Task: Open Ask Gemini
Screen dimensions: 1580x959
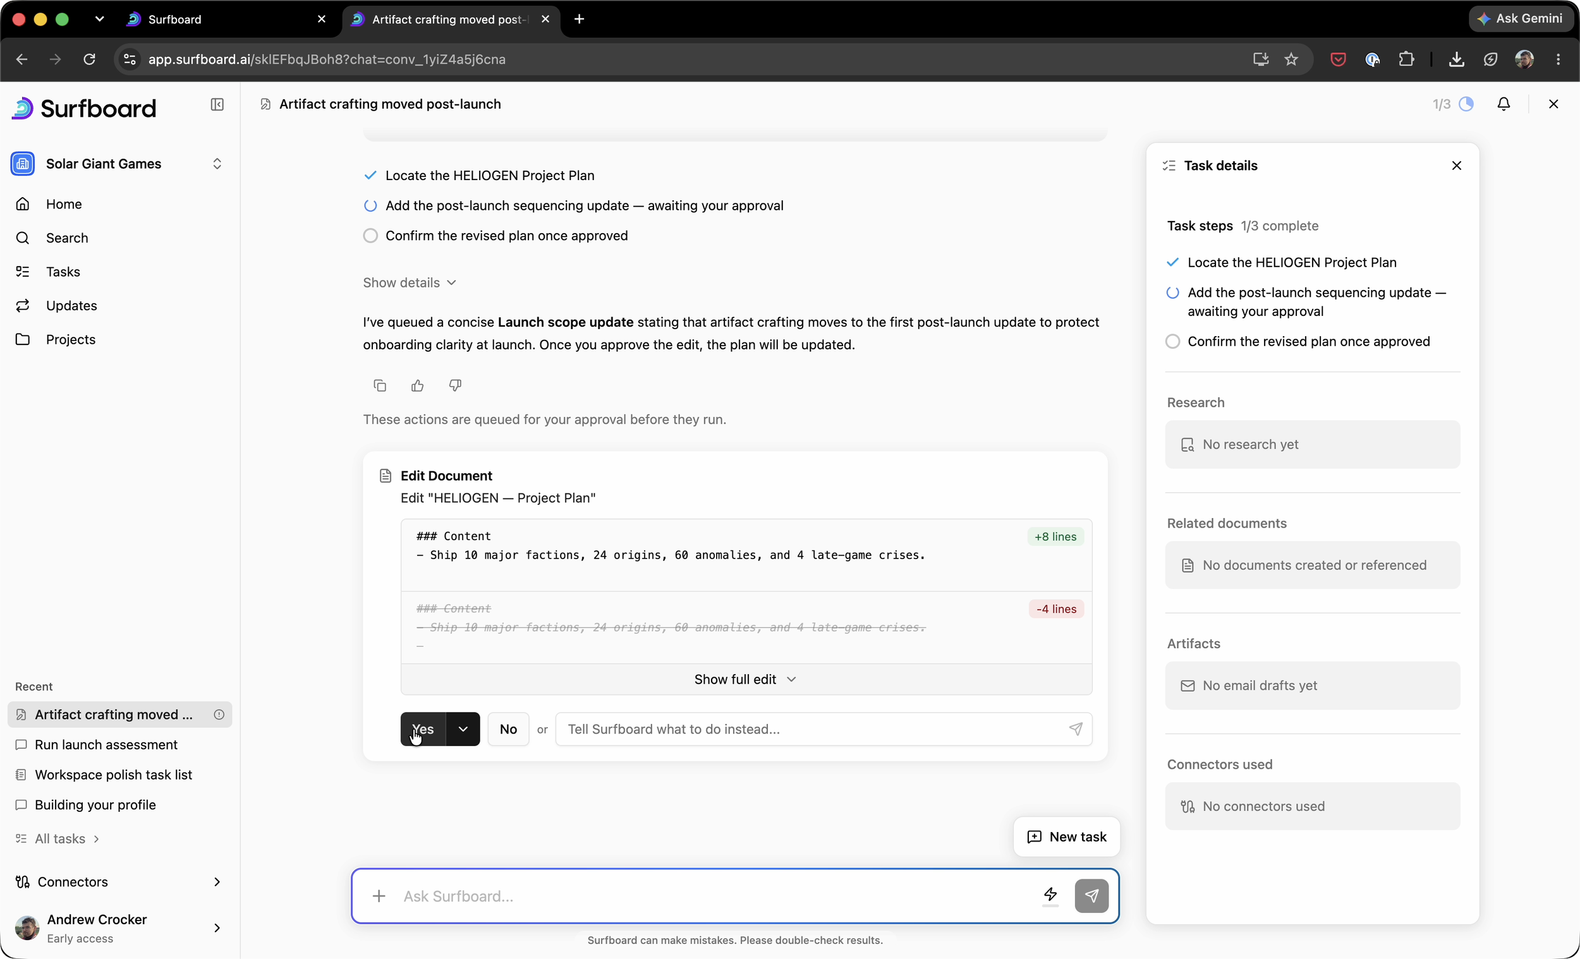Action: click(1522, 18)
